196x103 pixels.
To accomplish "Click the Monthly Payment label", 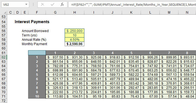I will point(34,44).
